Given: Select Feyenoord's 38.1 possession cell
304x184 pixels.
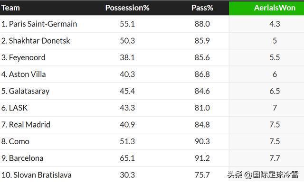Looking at the screenshot, I should 127,57.
